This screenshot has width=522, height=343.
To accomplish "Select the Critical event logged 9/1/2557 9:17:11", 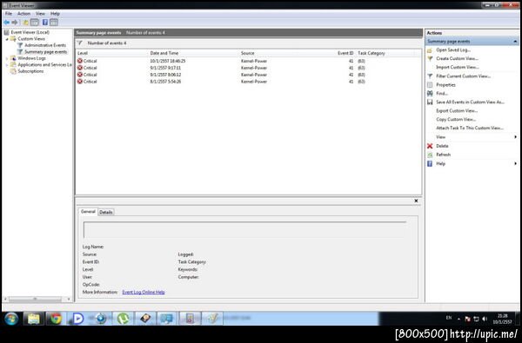I will 248,68.
